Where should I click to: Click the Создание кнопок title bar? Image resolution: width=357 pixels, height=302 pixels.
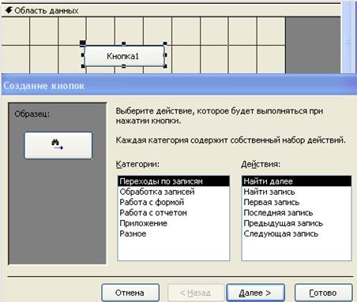coord(179,86)
